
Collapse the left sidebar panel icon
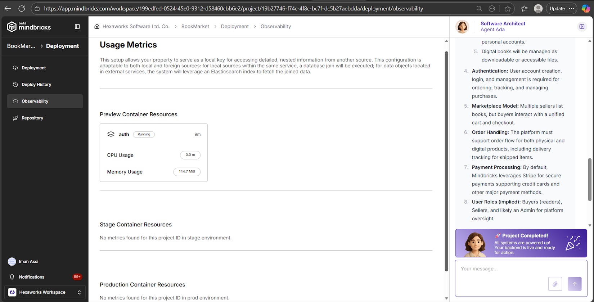pyautogui.click(x=77, y=27)
